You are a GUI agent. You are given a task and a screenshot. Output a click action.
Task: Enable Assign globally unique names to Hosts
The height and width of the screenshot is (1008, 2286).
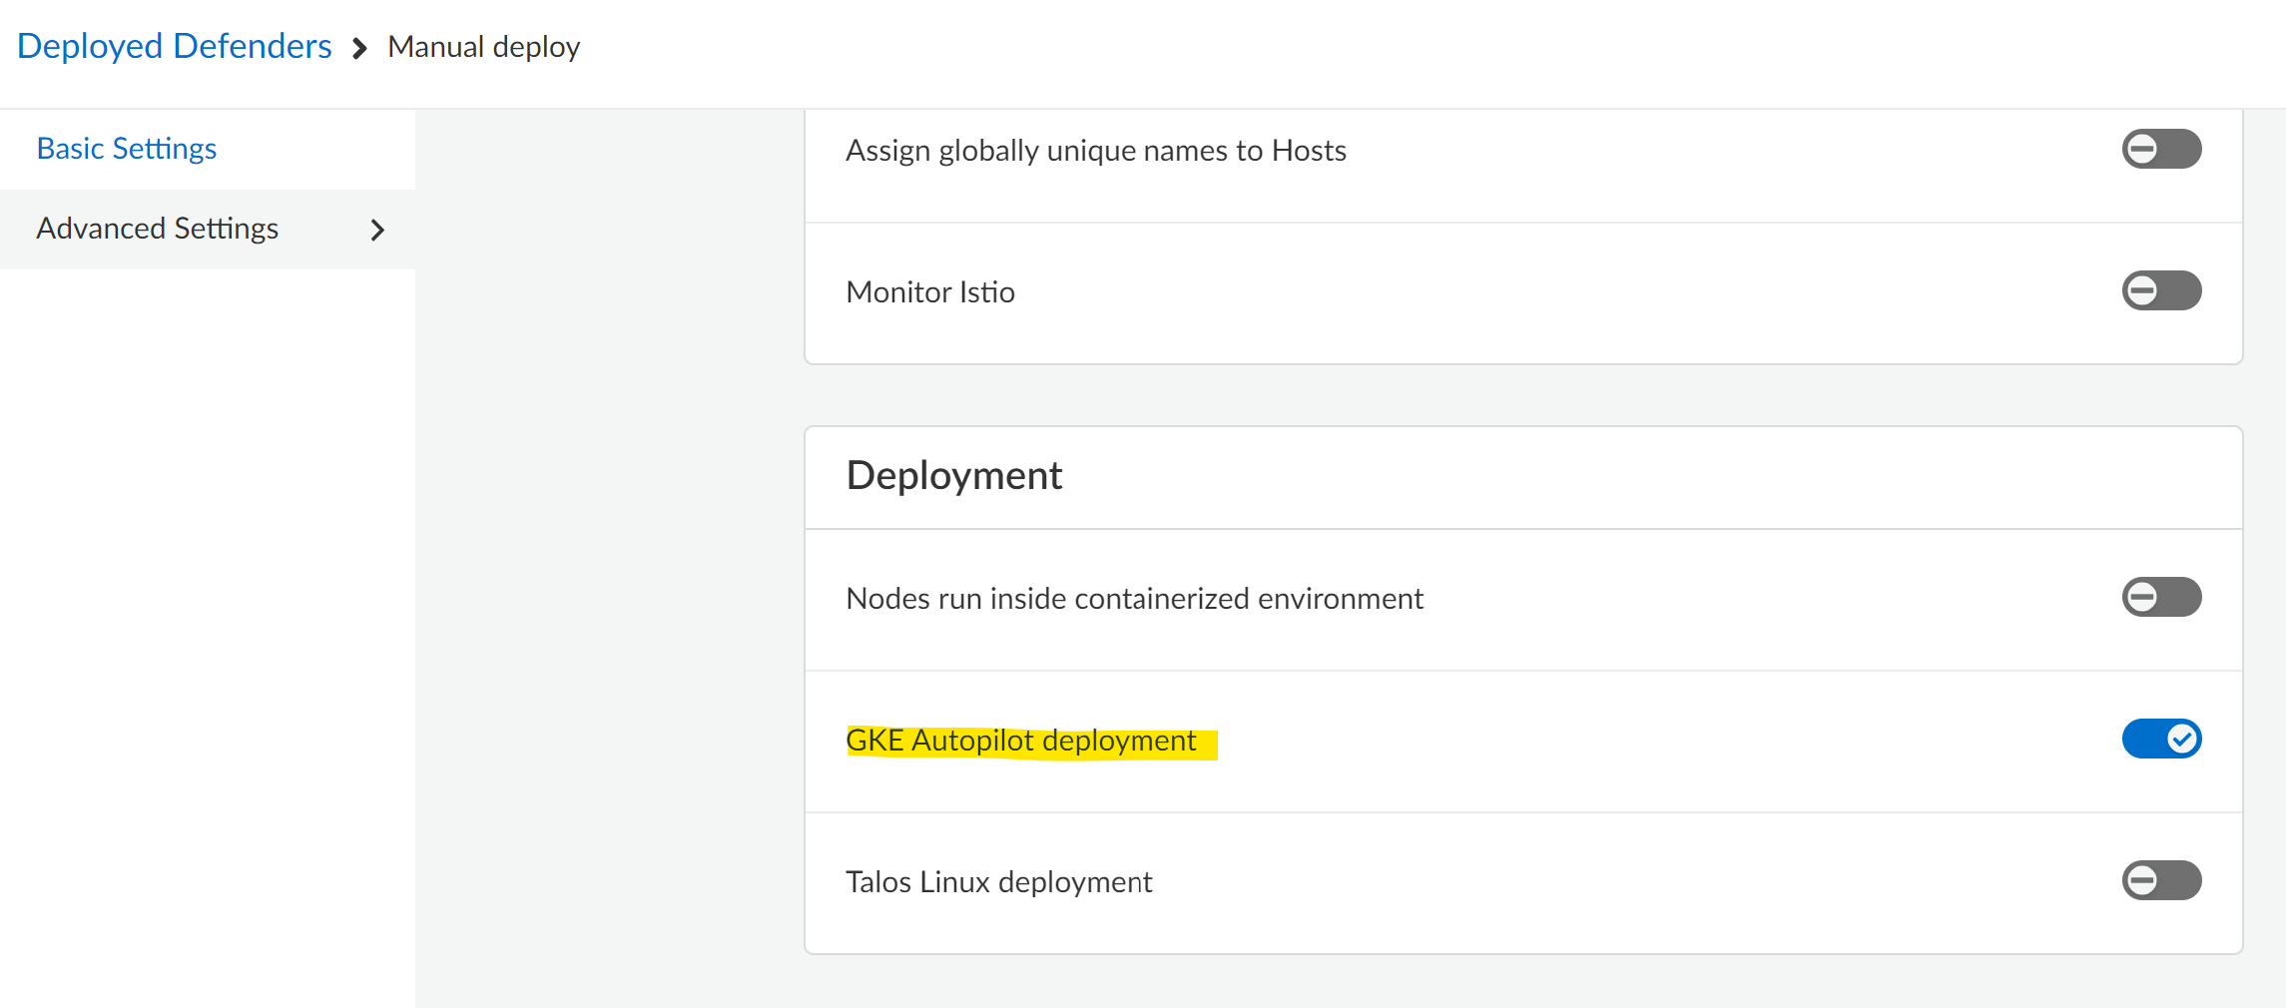tap(2161, 150)
